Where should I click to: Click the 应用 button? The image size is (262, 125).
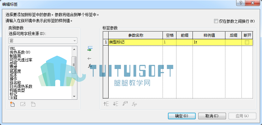coord(242,116)
